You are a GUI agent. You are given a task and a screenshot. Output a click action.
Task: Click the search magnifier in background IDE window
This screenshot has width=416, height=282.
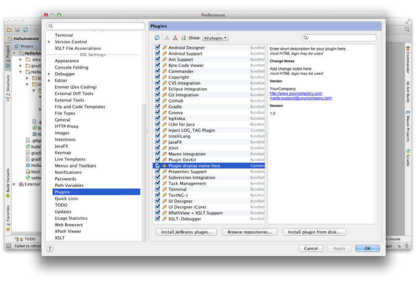point(407,30)
